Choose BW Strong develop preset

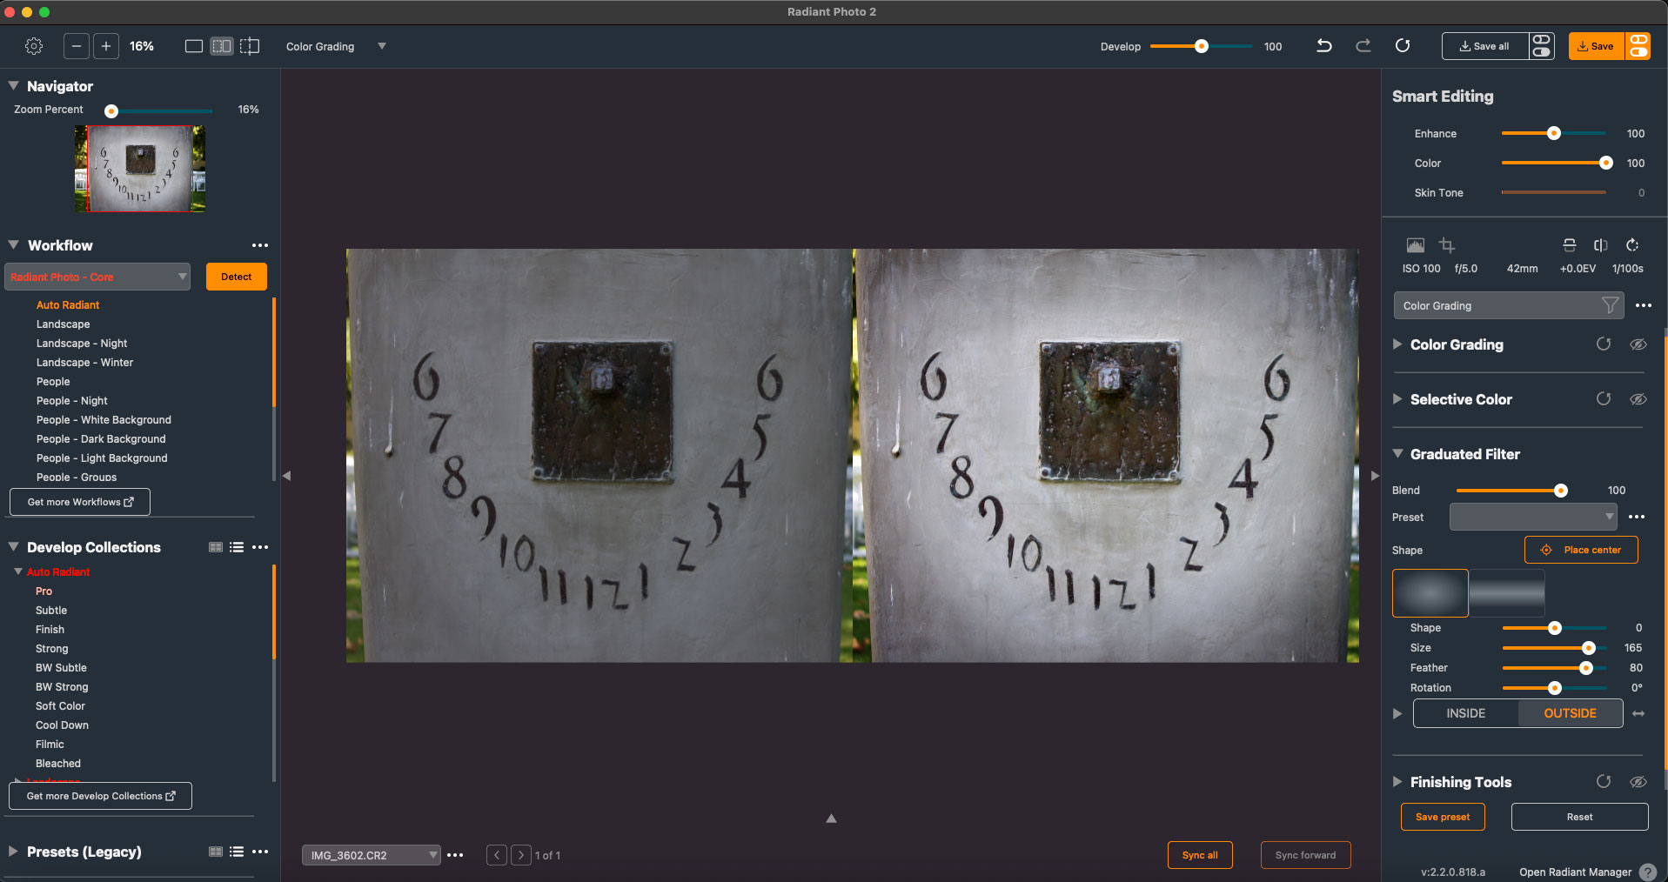[62, 687]
